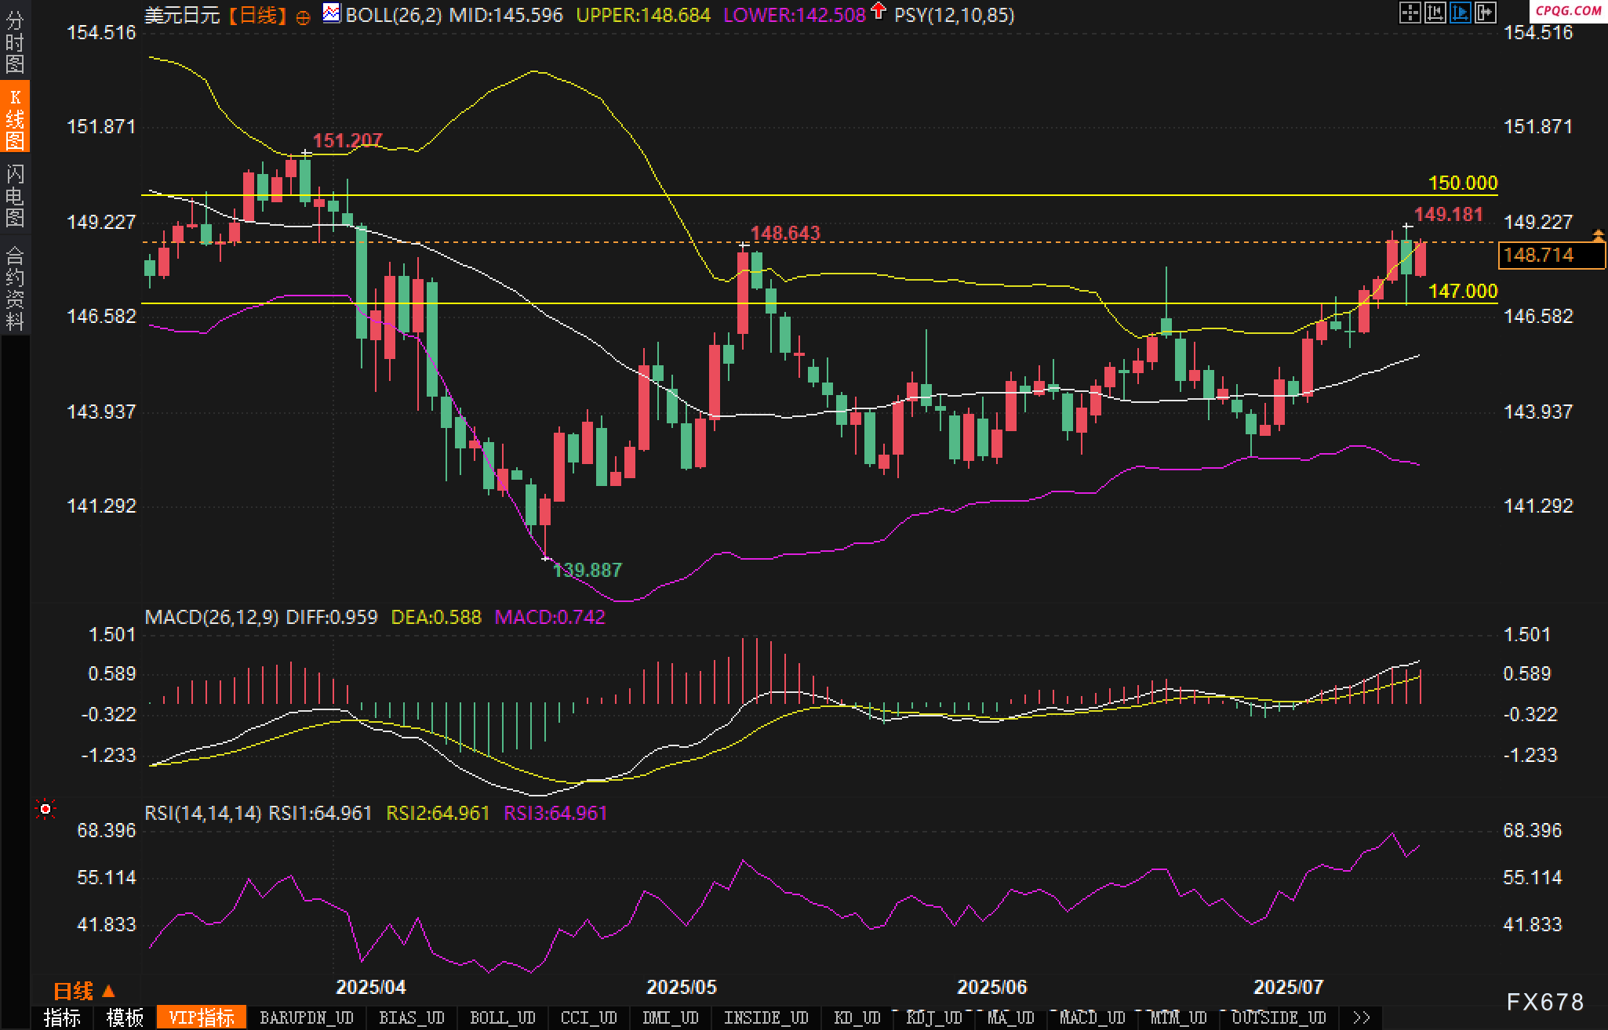Select the 模板 bottom tab
The height and width of the screenshot is (1030, 1608).
pos(125,1017)
